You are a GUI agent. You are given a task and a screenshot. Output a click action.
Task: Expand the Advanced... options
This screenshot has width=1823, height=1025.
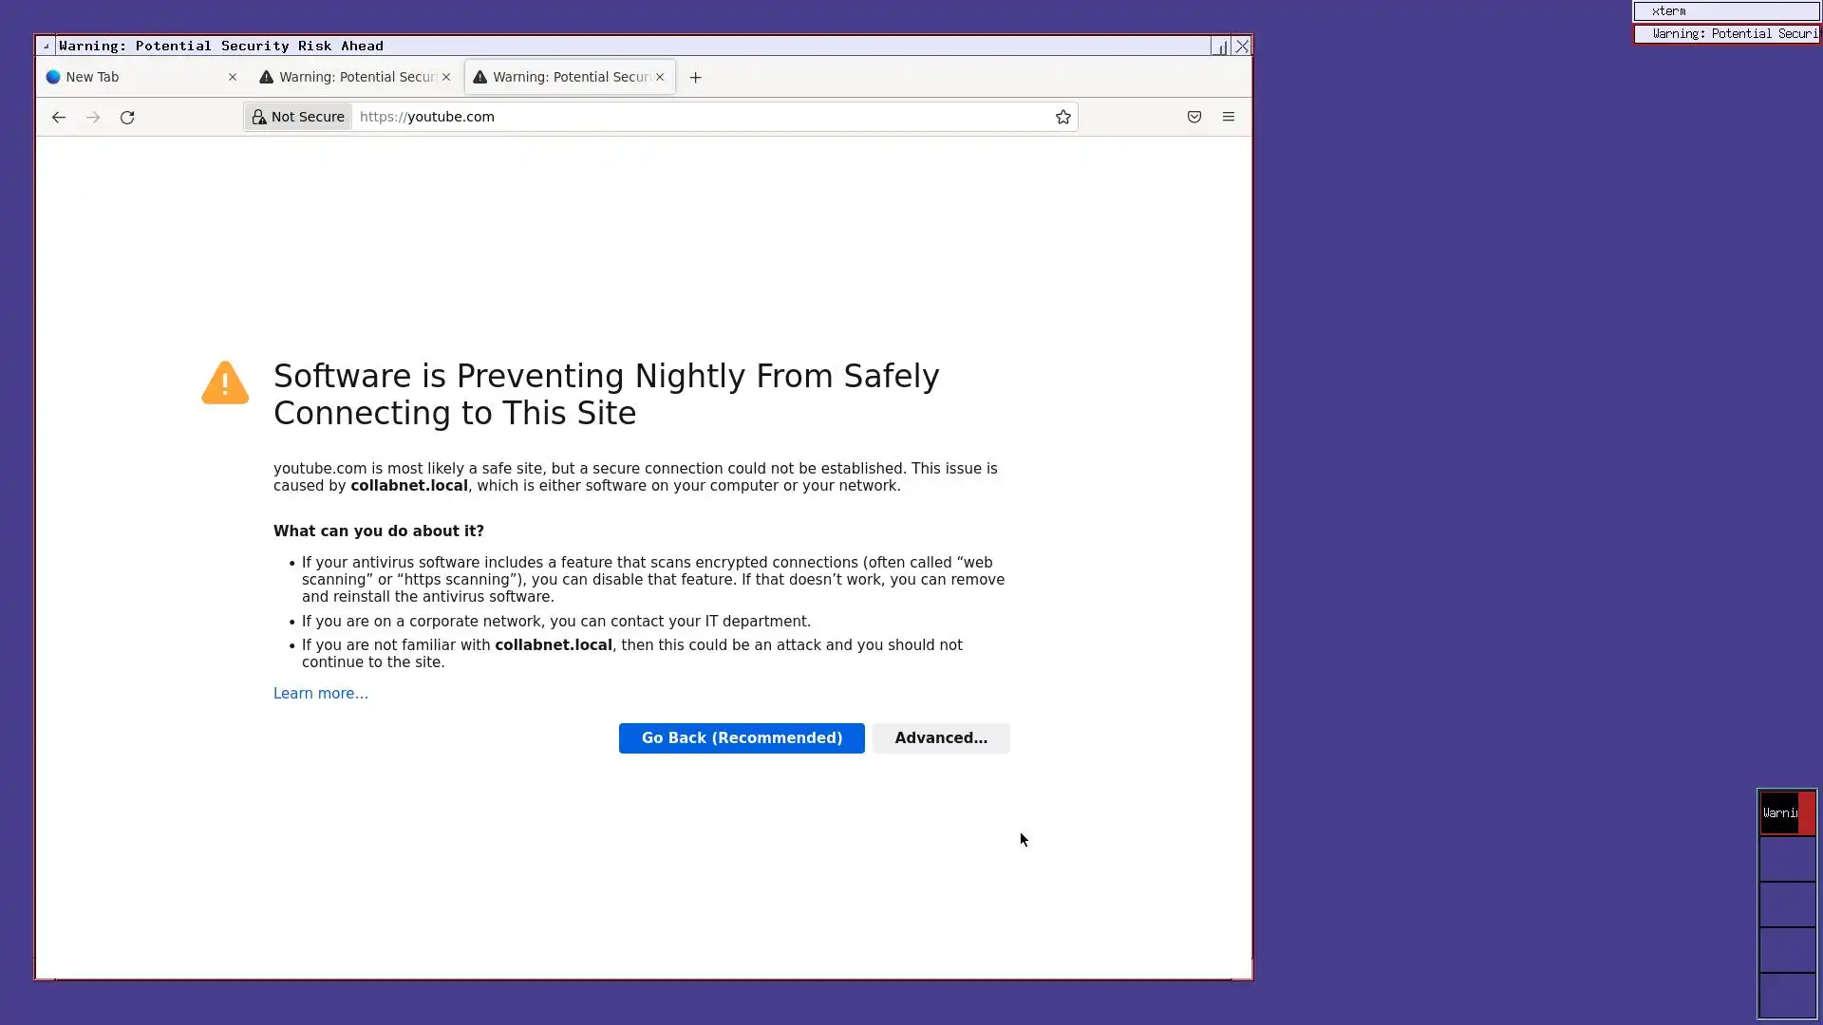[940, 738]
